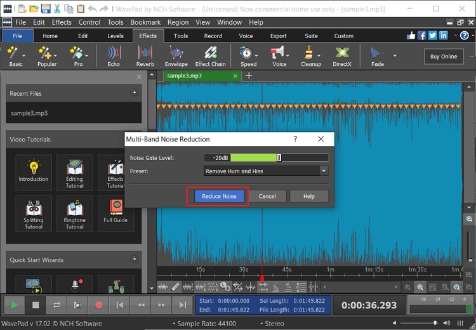Open the Basic effects dropdown arrow

pyautogui.click(x=23, y=56)
